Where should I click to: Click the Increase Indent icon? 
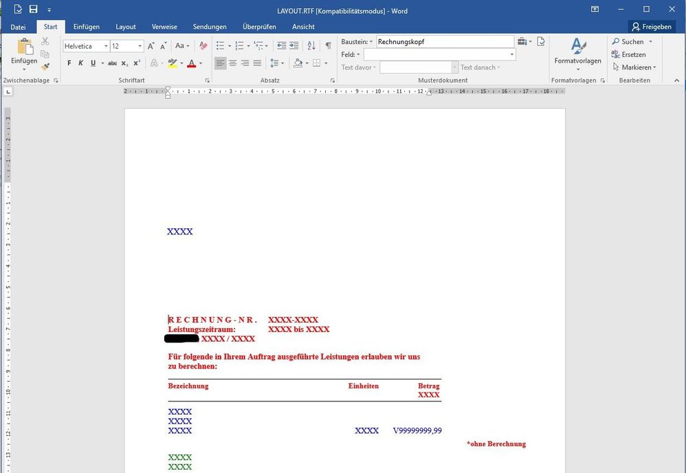(x=294, y=46)
